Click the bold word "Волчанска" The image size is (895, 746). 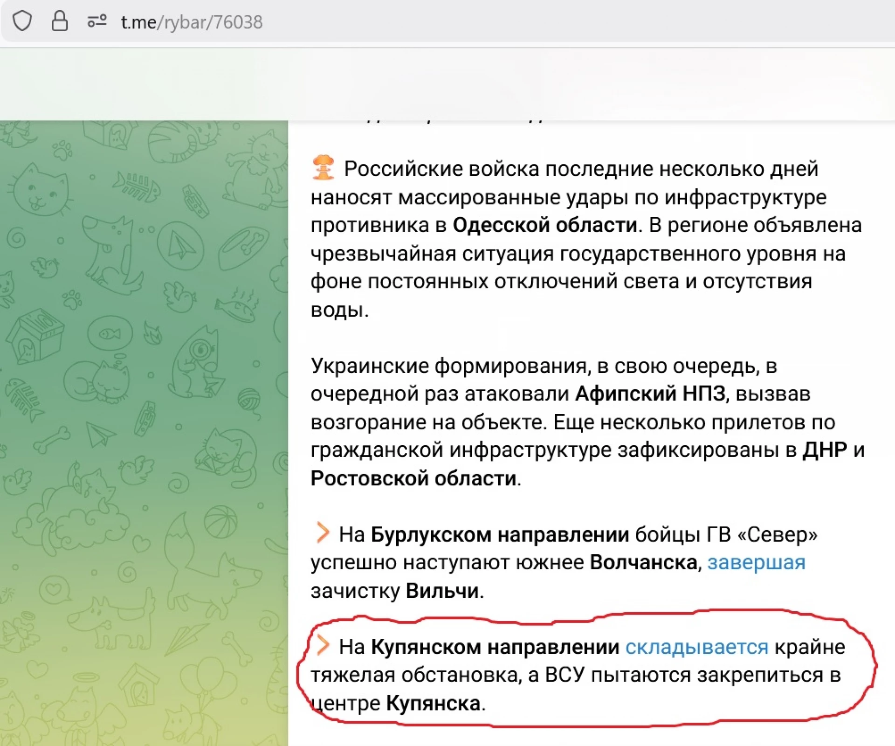(643, 562)
